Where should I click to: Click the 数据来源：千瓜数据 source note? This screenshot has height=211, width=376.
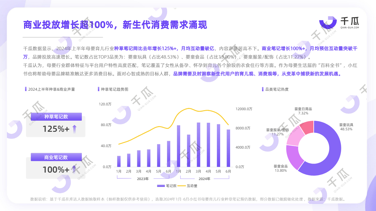[327, 199]
